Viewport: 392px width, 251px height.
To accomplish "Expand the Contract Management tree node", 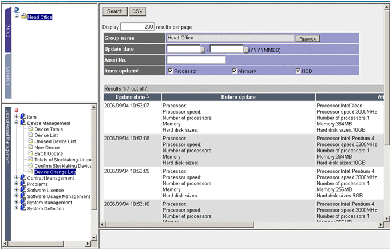I will [x=16, y=178].
